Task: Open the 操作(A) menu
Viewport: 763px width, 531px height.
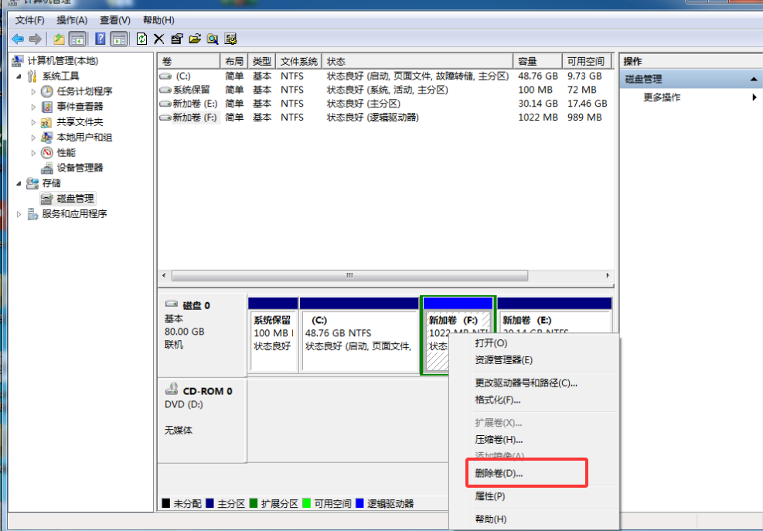Action: [72, 20]
